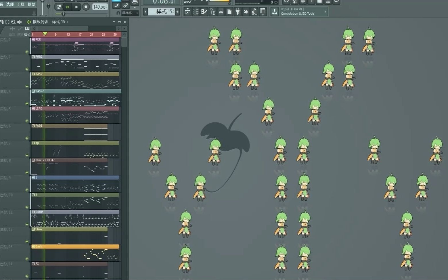Screen dimensions: 448x280
Task: Open the Bach clip menu icon
Action: click(x=33, y=247)
